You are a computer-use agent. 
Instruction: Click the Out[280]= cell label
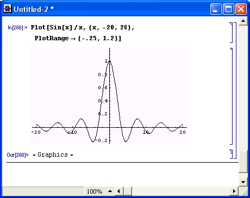17,155
